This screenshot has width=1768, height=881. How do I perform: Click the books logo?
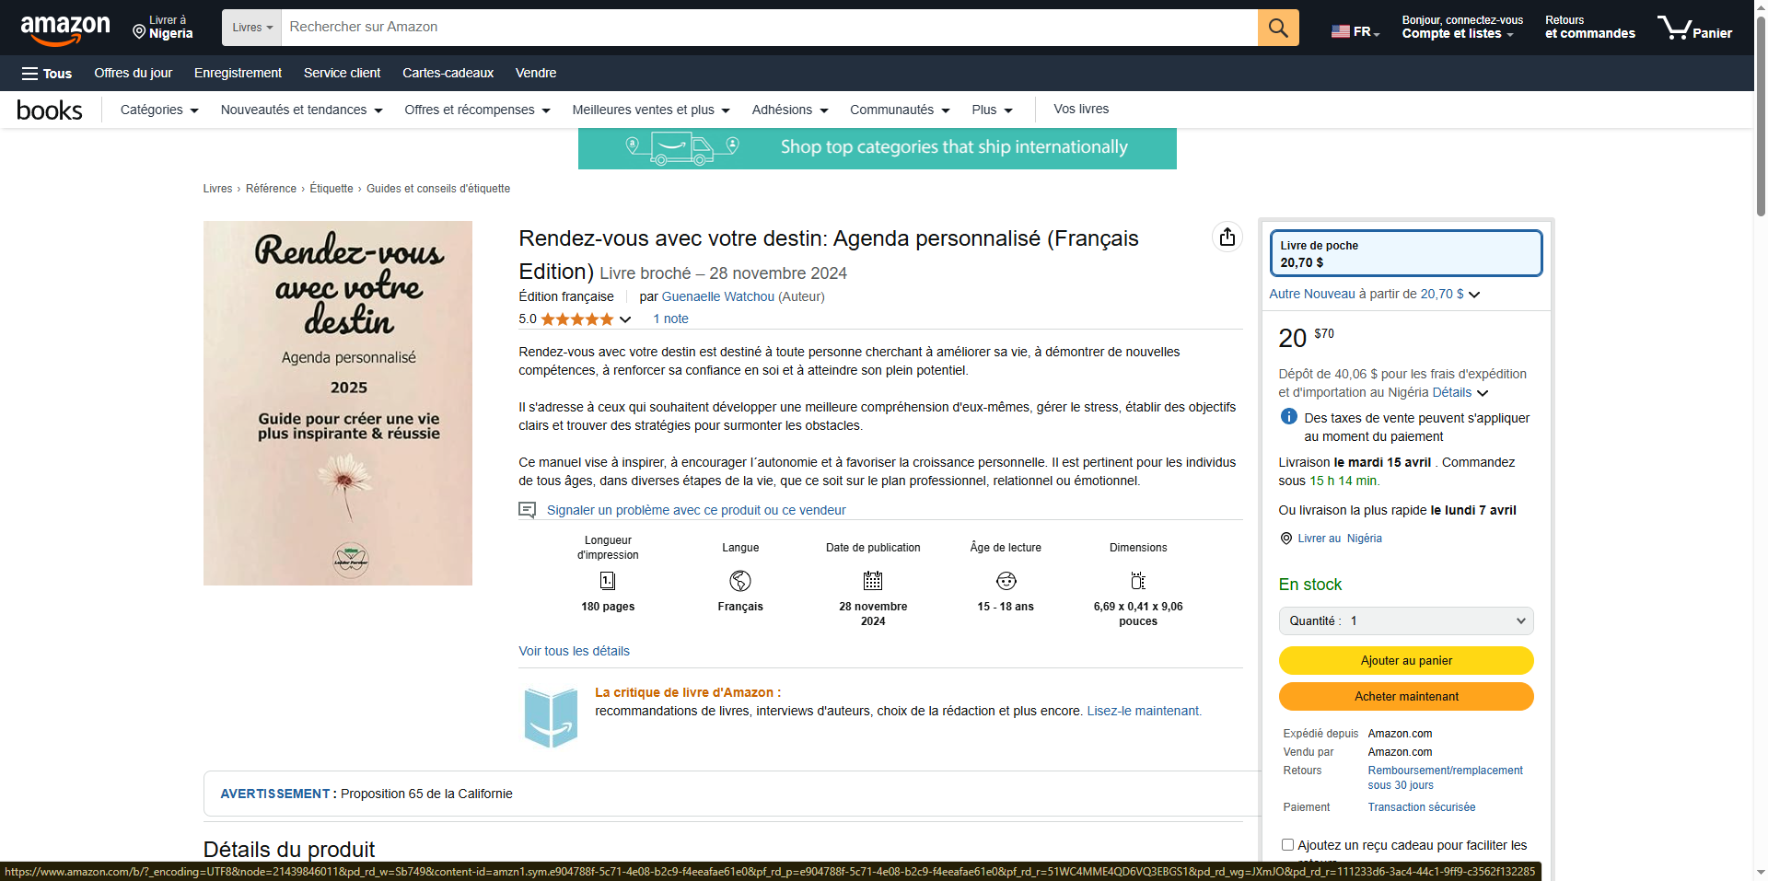[50, 110]
